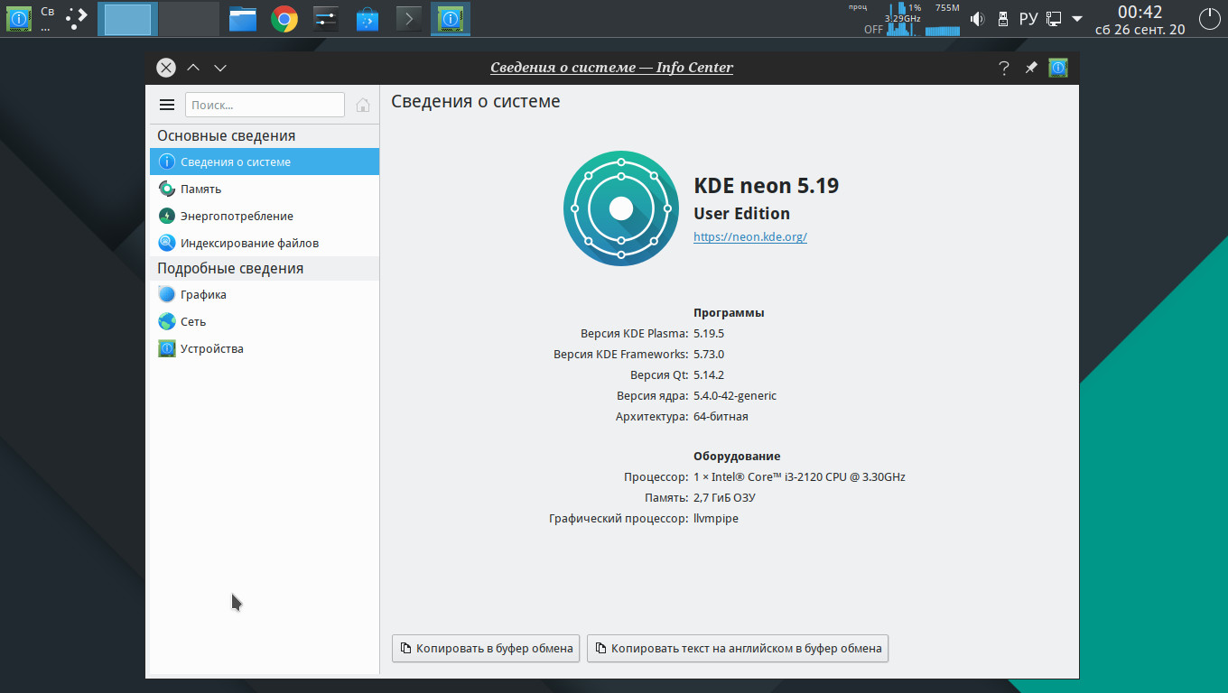
Task: Open the 'Графика' graphics icon entry
Action: pos(265,294)
